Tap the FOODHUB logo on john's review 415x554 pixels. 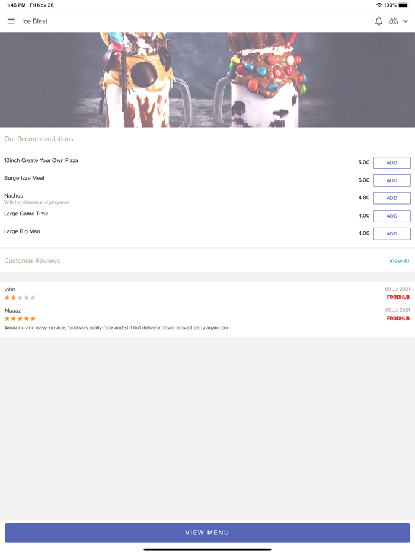pos(398,297)
